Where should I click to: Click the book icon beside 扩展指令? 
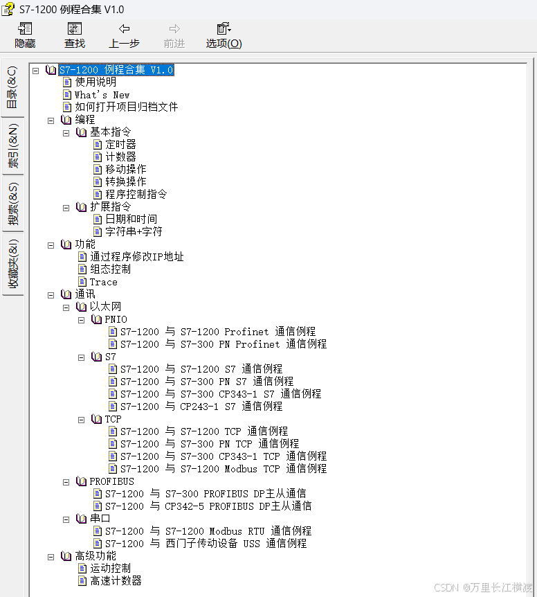81,207
